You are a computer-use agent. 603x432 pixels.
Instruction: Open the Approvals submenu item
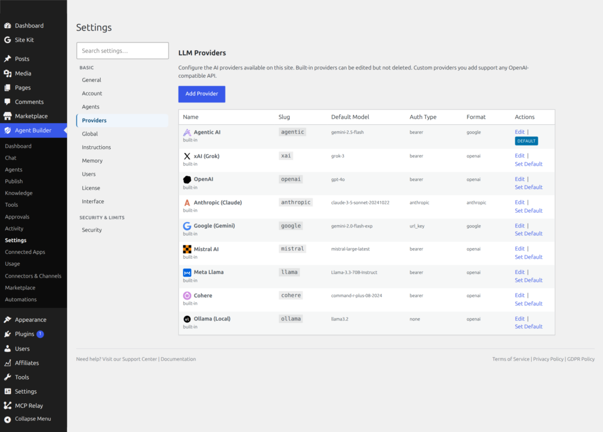pyautogui.click(x=17, y=217)
